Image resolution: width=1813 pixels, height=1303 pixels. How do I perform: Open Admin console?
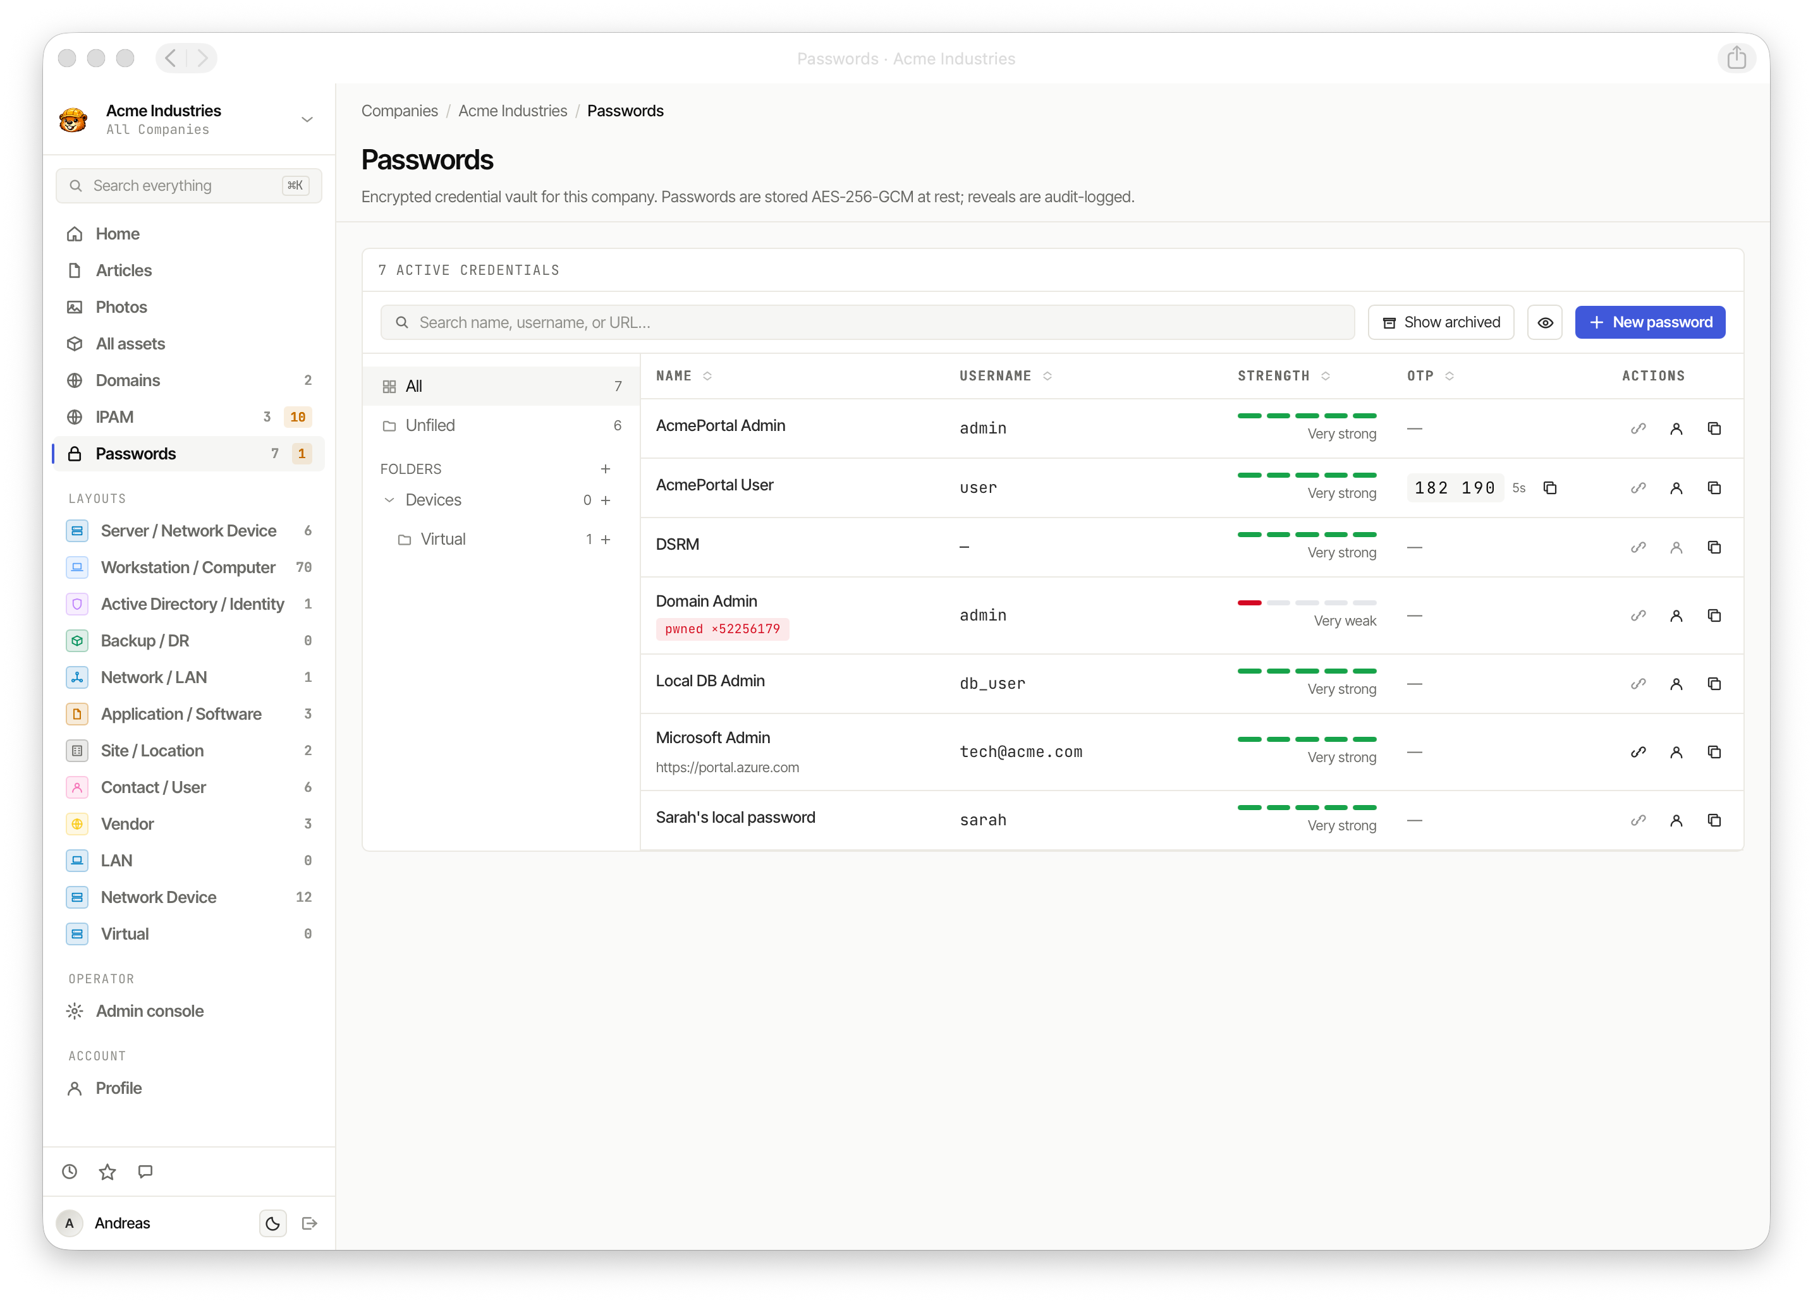click(x=188, y=1010)
